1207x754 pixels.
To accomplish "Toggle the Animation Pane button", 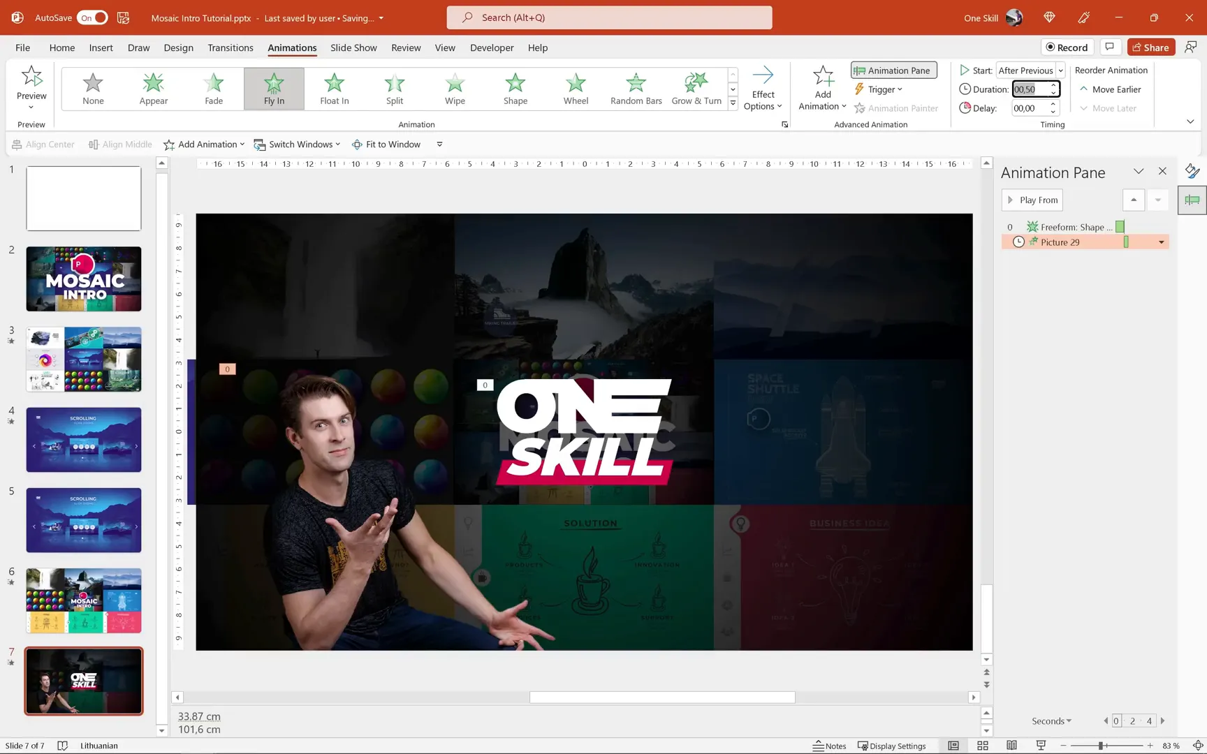I will pyautogui.click(x=893, y=71).
